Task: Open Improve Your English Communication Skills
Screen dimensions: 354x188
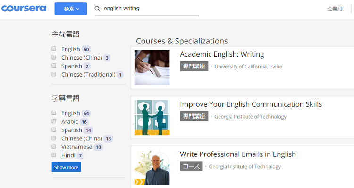Action: [x=251, y=104]
